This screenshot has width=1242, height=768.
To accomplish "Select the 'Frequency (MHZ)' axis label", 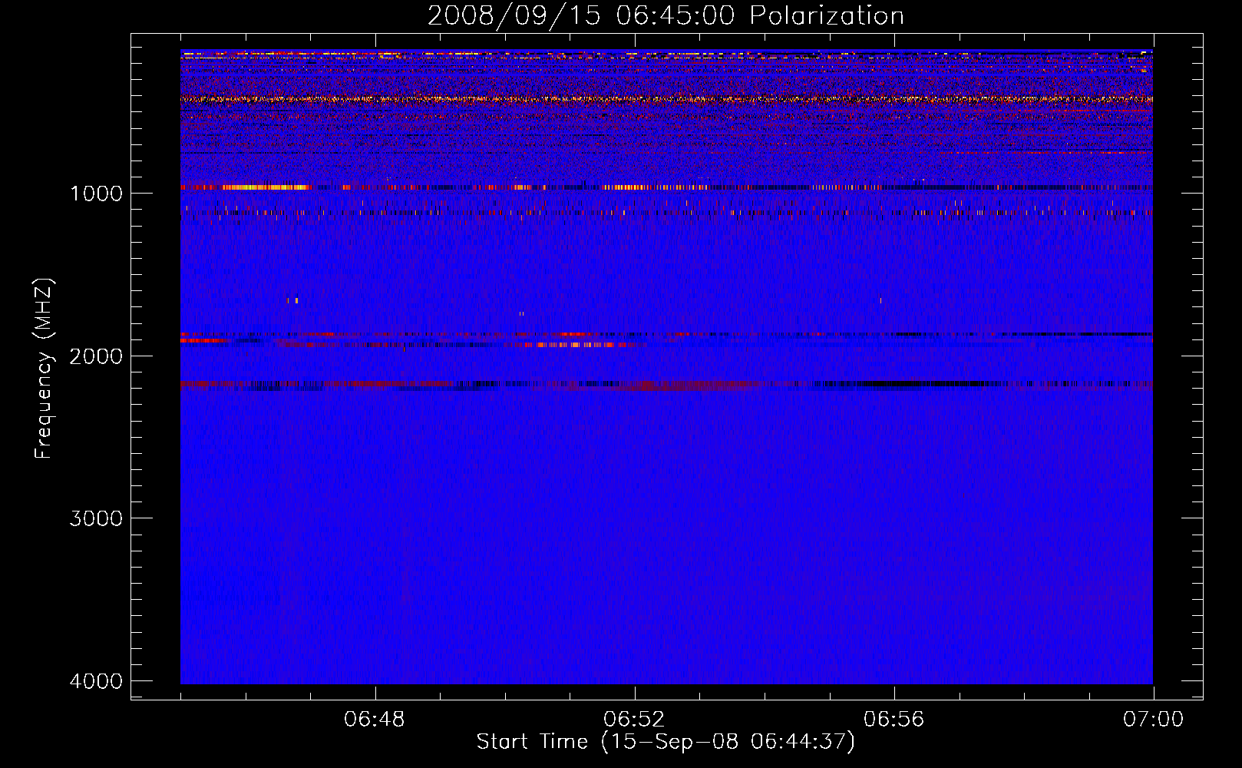I will [x=45, y=369].
